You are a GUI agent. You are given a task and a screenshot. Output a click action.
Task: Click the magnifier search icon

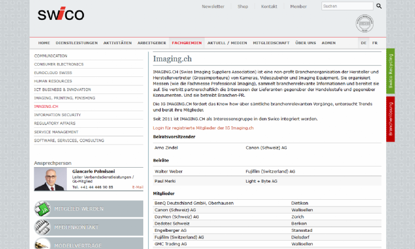point(379,6)
